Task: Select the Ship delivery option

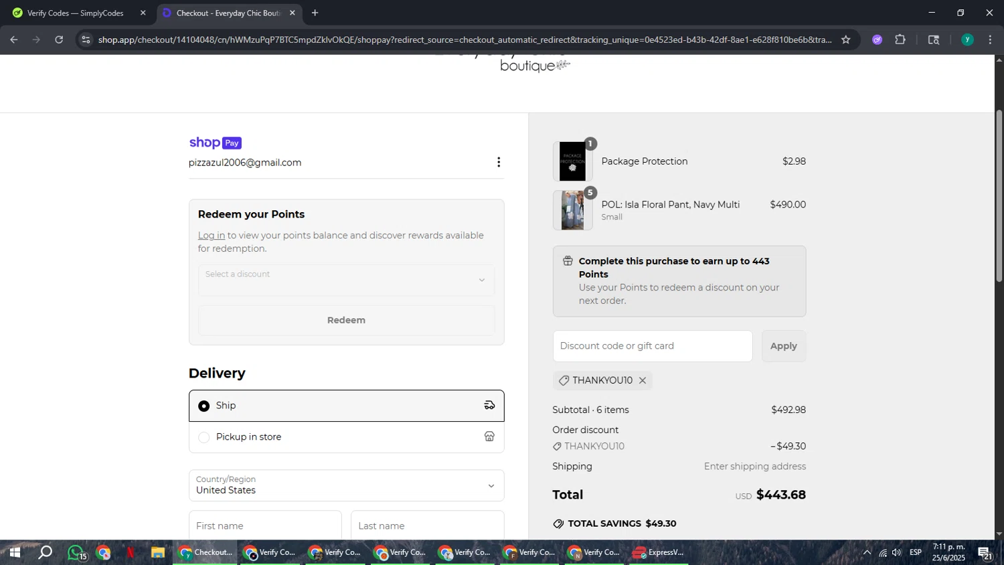Action: click(x=346, y=406)
